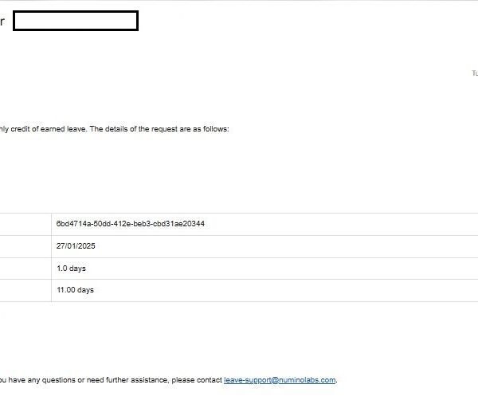Click the request ID 6bd4714a-50dd-412e-beb3-cbd31ae20344
This screenshot has height=404, width=478.
click(131, 224)
